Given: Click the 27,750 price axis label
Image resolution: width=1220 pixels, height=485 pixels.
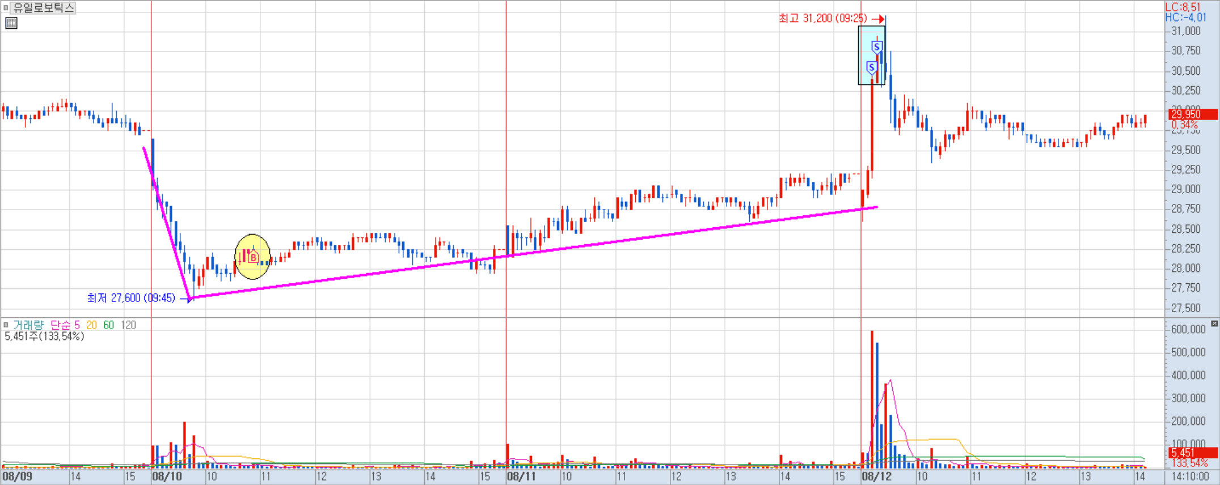Looking at the screenshot, I should [1186, 288].
